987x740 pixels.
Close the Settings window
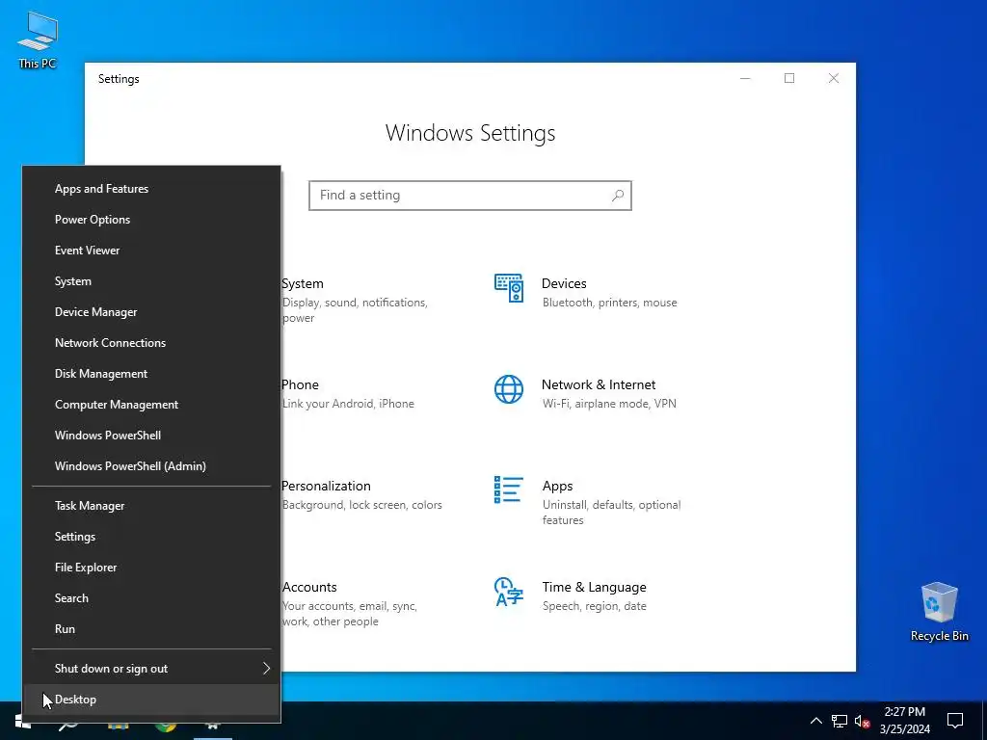pyautogui.click(x=834, y=78)
